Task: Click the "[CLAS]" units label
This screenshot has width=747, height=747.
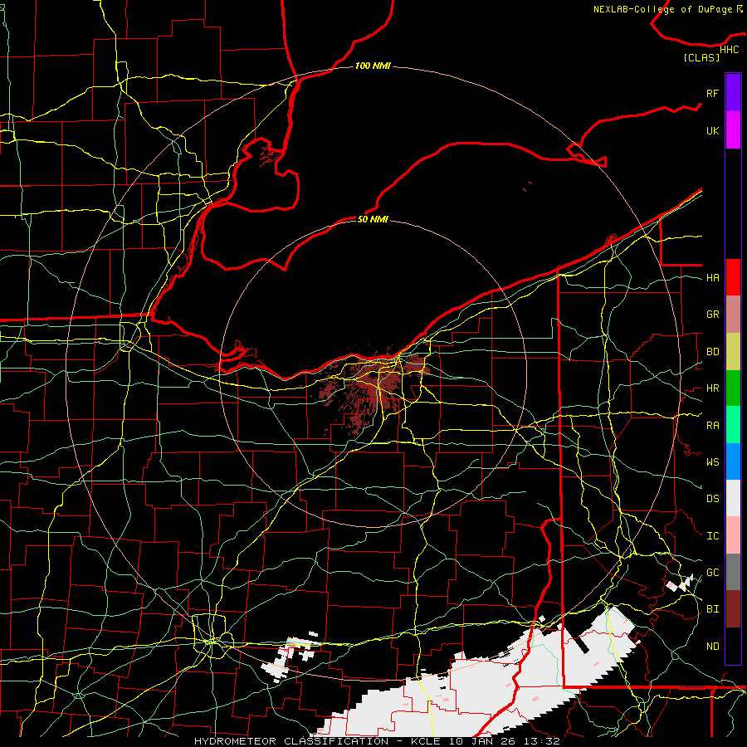Action: [x=701, y=57]
